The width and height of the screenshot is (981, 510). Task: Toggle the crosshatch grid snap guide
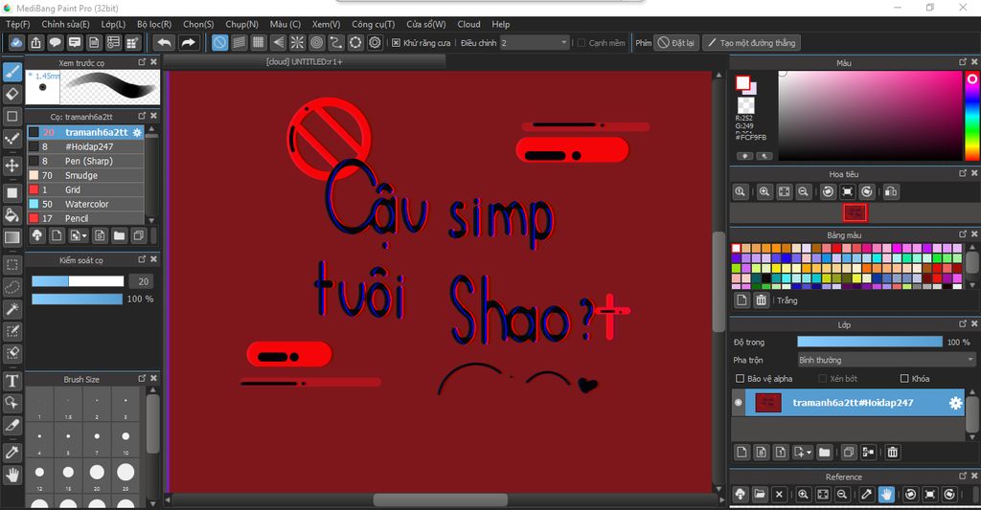click(x=259, y=42)
